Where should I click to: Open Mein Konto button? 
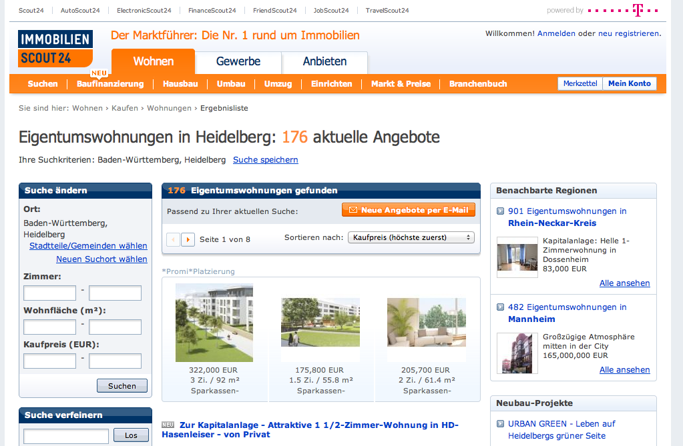pyautogui.click(x=630, y=83)
